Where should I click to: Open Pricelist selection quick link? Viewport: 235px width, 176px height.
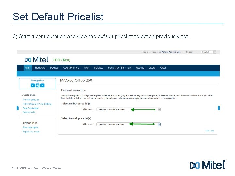tap(31, 100)
